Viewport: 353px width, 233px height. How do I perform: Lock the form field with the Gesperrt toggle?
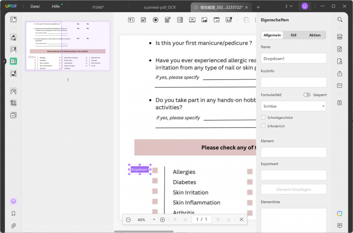[306, 95]
